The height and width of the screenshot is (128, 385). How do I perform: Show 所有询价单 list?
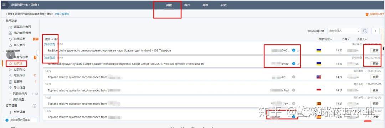pyautogui.click(x=21, y=57)
